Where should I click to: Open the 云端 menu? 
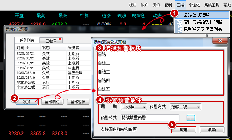(x=180, y=5)
